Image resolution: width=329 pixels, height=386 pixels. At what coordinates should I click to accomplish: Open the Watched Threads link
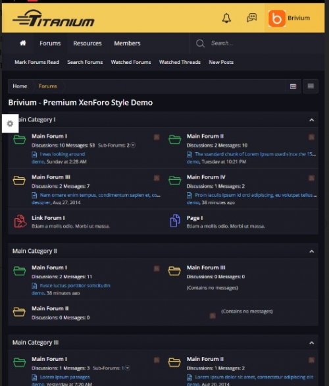coord(180,62)
